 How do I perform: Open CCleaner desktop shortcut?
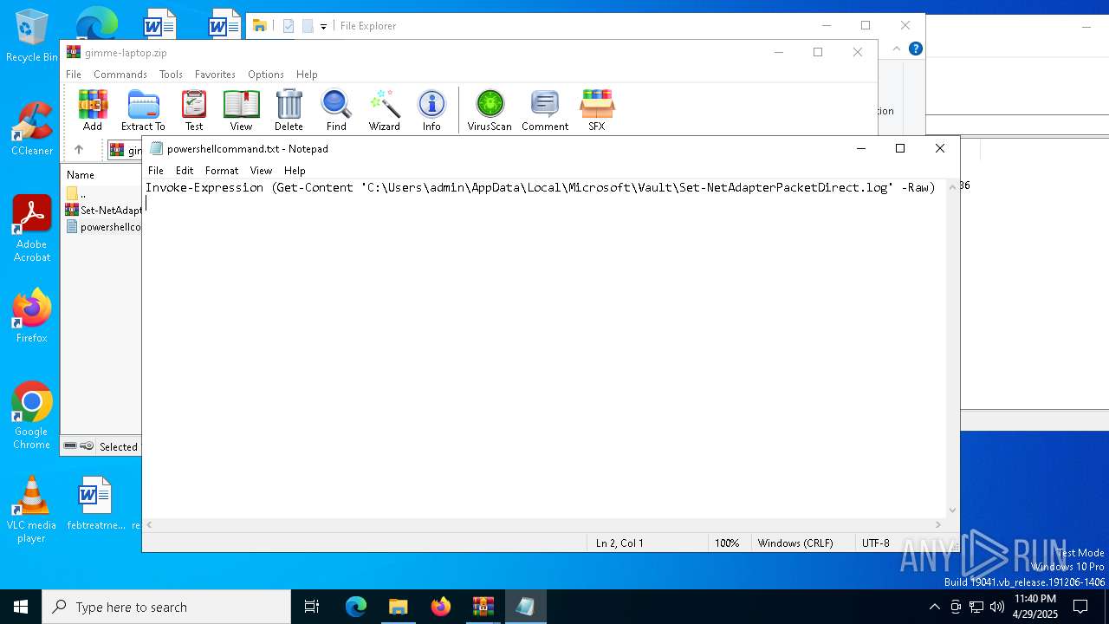[x=31, y=129]
